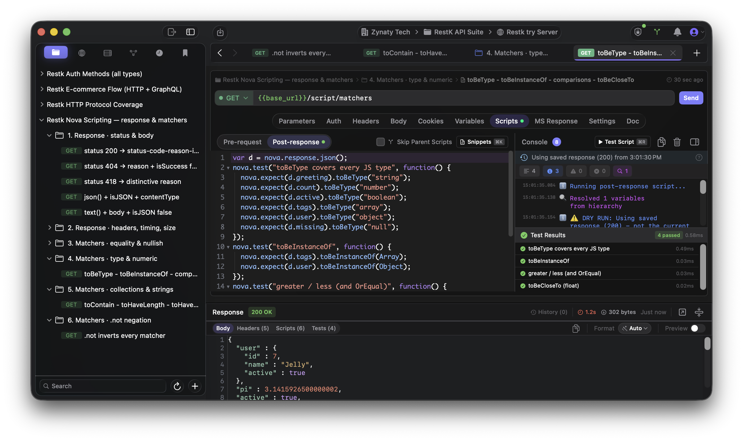The image size is (743, 441).
Task: Open the Format Auto dropdown
Action: pyautogui.click(x=635, y=328)
